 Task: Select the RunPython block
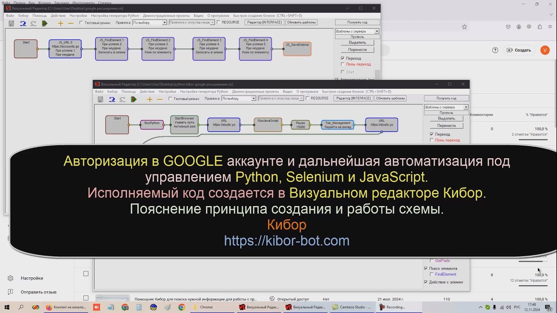tap(152, 125)
